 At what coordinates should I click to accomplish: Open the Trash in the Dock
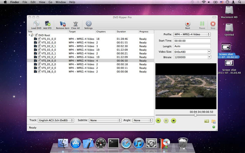coord(183,143)
